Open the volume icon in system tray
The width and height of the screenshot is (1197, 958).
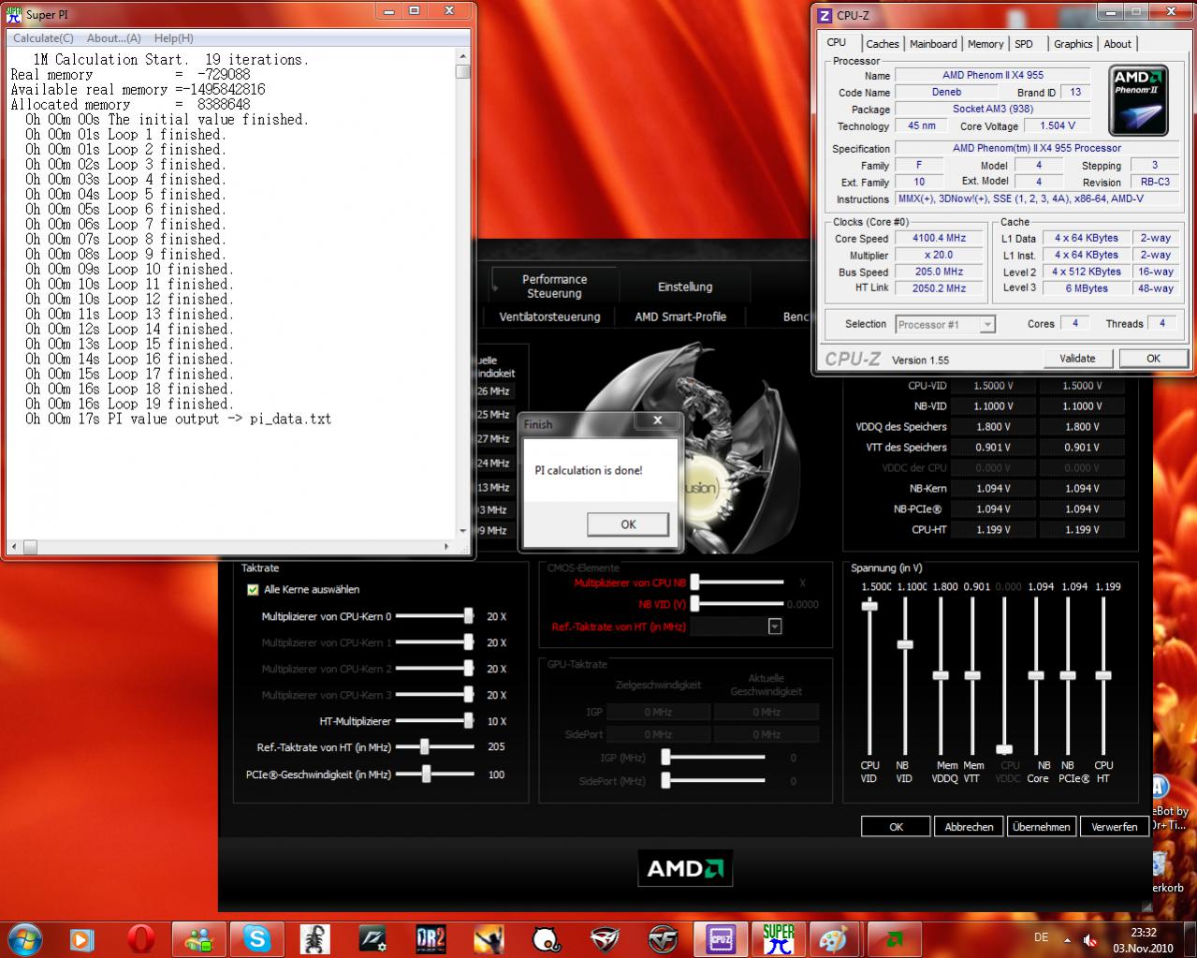click(1089, 938)
